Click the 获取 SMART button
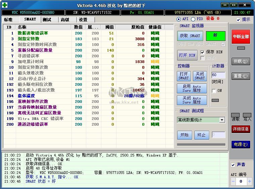Screen dimensions: 255x189 coord(190,36)
